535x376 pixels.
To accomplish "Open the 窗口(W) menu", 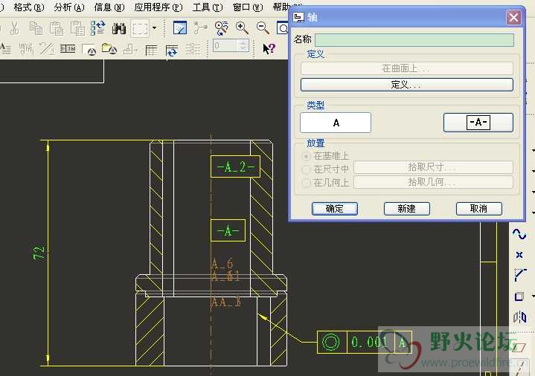I will point(248,7).
